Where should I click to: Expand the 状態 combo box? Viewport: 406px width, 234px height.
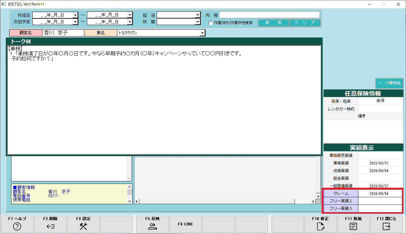point(198,22)
